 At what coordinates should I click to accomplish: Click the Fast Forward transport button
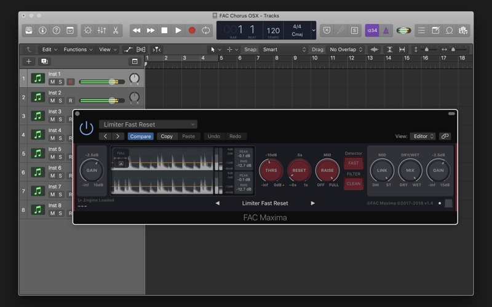[151, 30]
